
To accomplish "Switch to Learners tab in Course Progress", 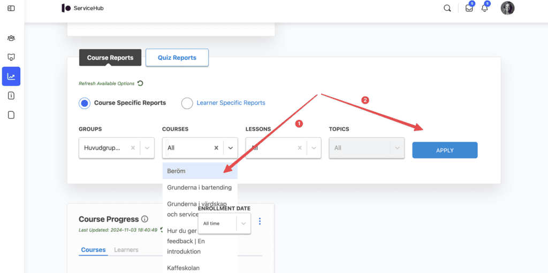I will pos(126,250).
